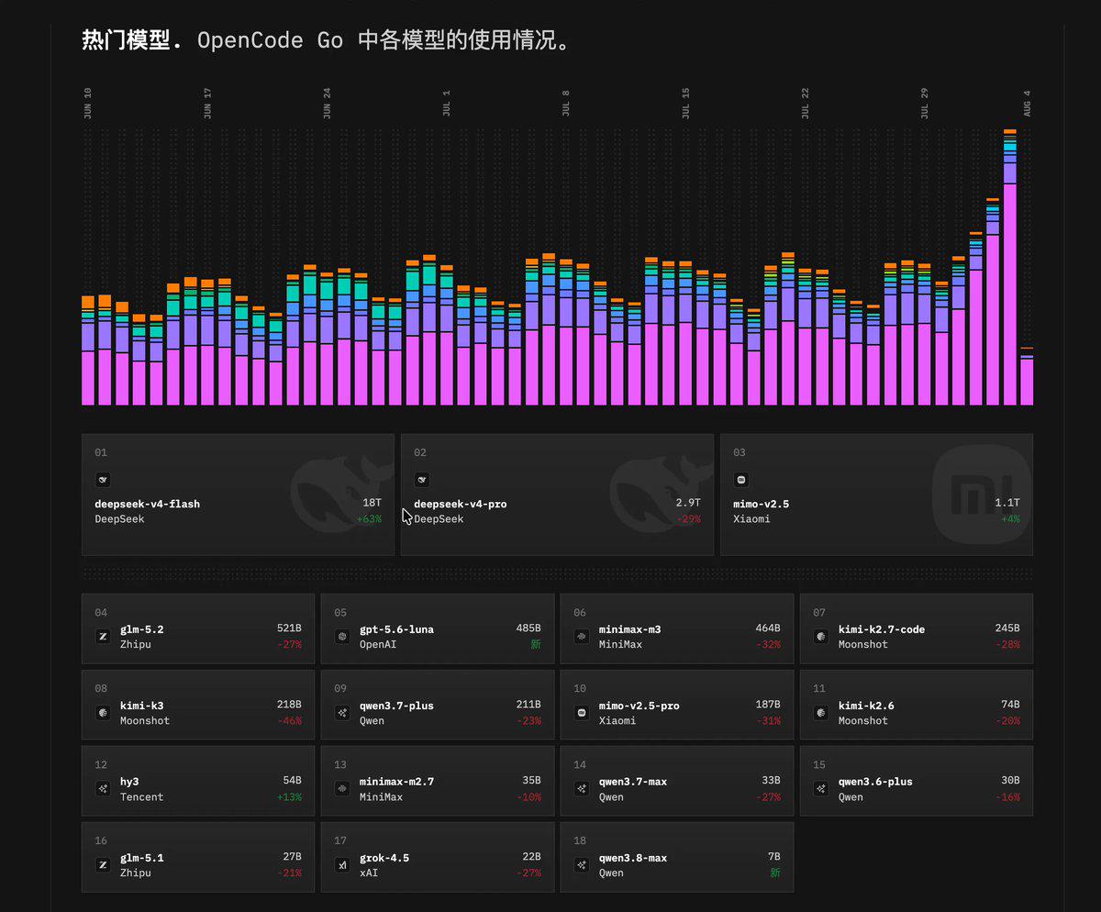Click the JUN 17 date label
The image size is (1101, 912).
pyautogui.click(x=207, y=103)
